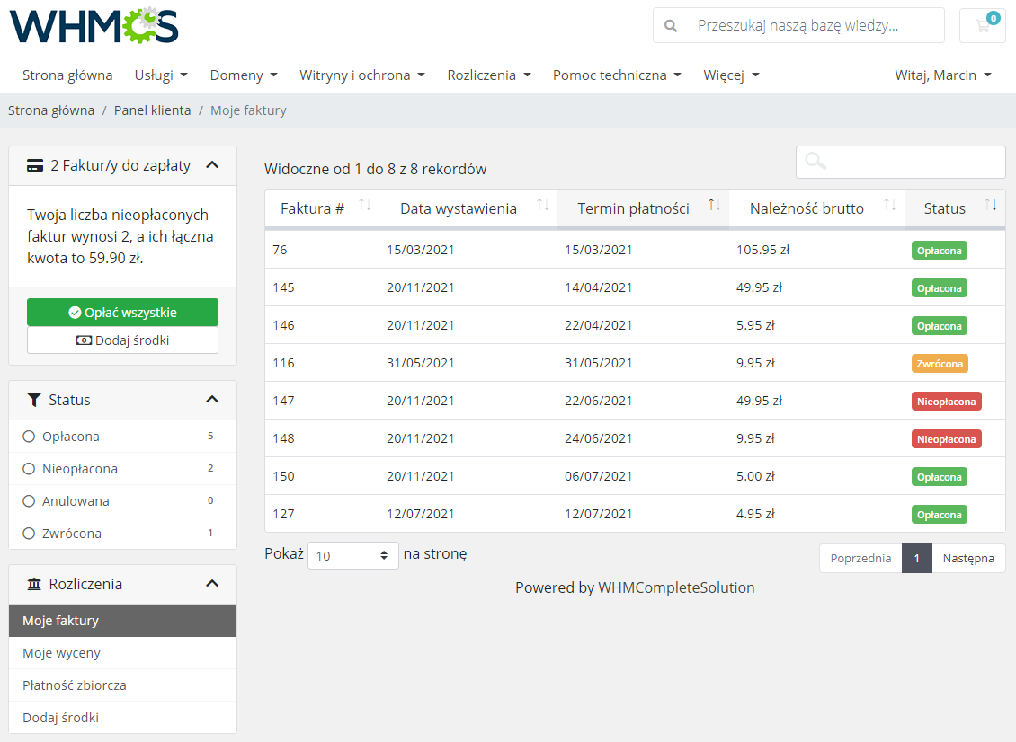1016x742 pixels.
Task: Click the credit card icon beside '2 Faktur/y do zapłaty'
Action: (x=37, y=165)
